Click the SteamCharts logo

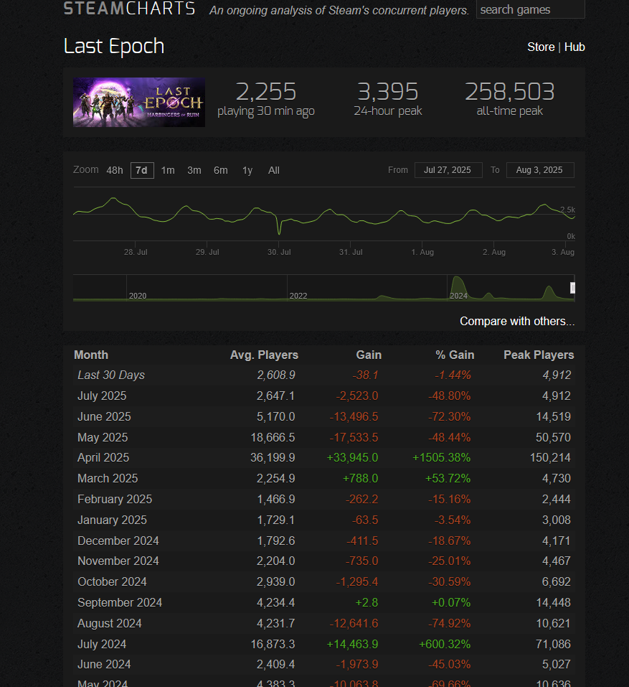tap(129, 9)
